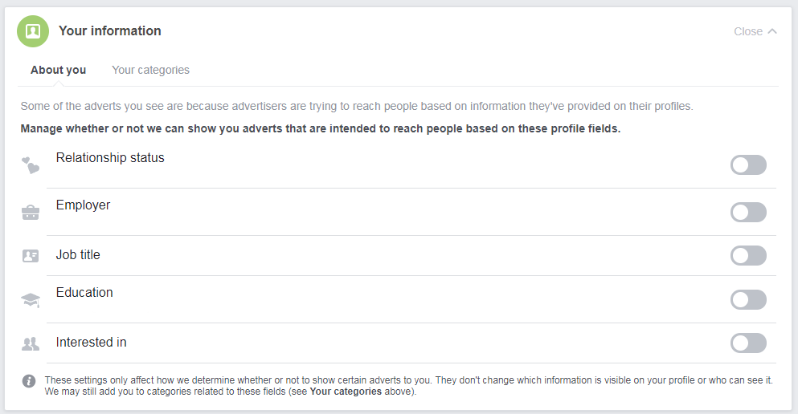Screen dimensions: 798x414
Task: Click the Your information section heading
Action: pos(109,31)
